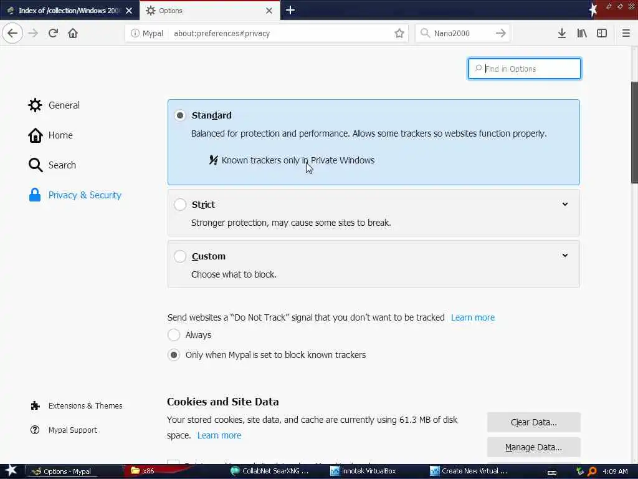
Task: Click the magnifier tray icon
Action: (x=592, y=472)
